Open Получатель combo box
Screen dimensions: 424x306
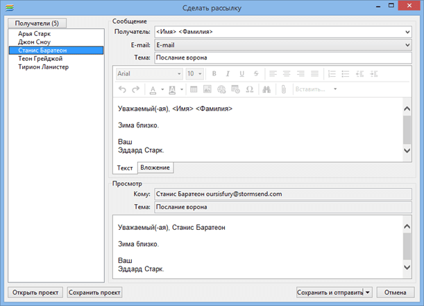[x=283, y=32]
